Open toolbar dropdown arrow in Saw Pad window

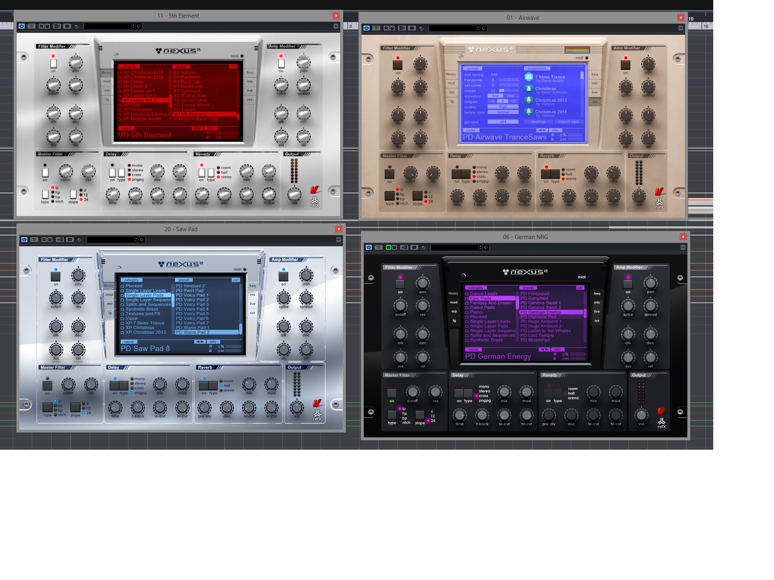(339, 240)
